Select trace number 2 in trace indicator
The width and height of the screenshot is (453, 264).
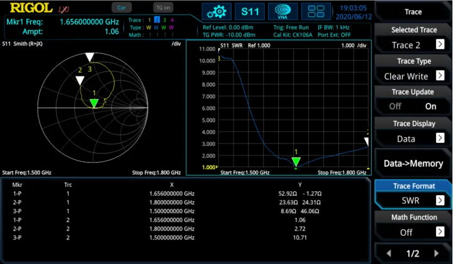pos(157,20)
